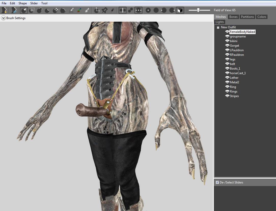Enable the Transform tool with axes

(x=97, y=10)
